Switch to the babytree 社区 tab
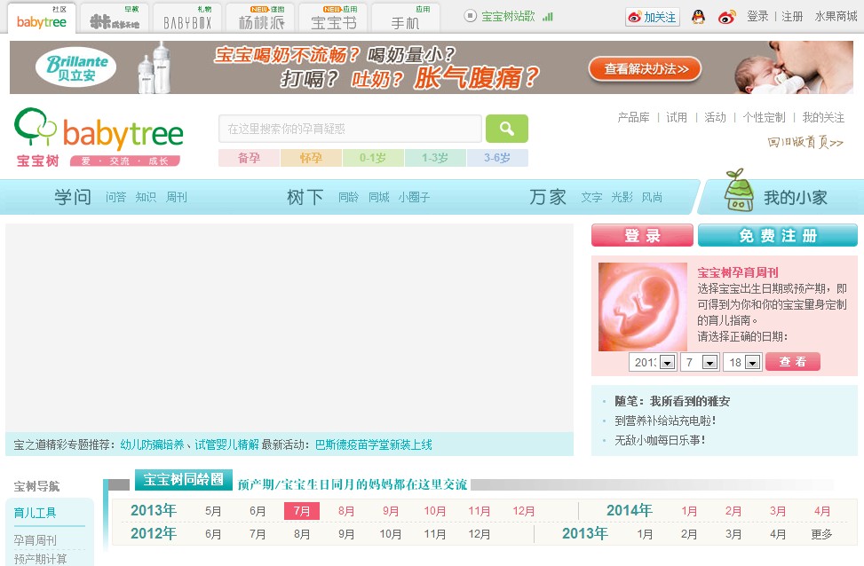Viewport: 864px width, 566px height. click(42, 18)
